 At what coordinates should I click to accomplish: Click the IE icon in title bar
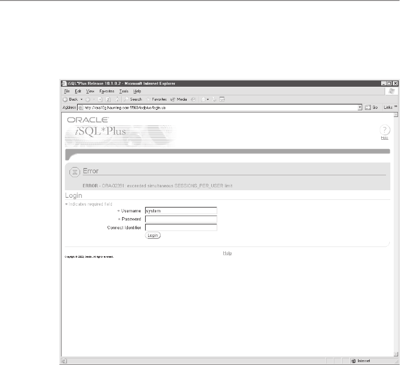click(64, 83)
